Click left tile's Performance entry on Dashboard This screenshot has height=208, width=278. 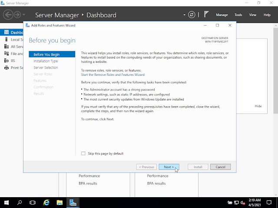pos(89,176)
